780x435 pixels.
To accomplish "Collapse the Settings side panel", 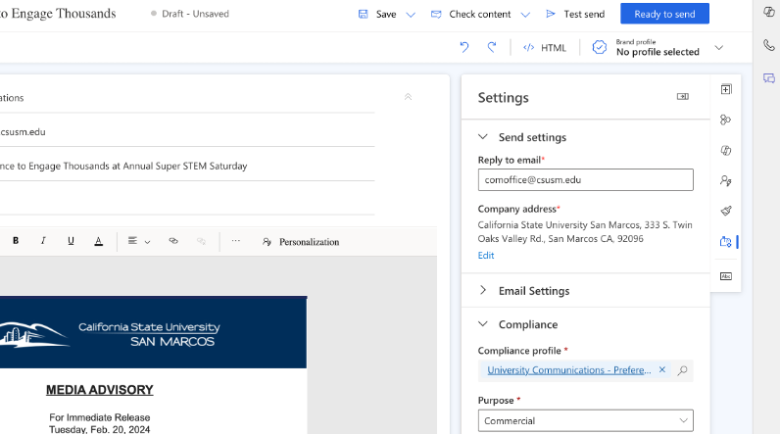I will pyautogui.click(x=682, y=96).
